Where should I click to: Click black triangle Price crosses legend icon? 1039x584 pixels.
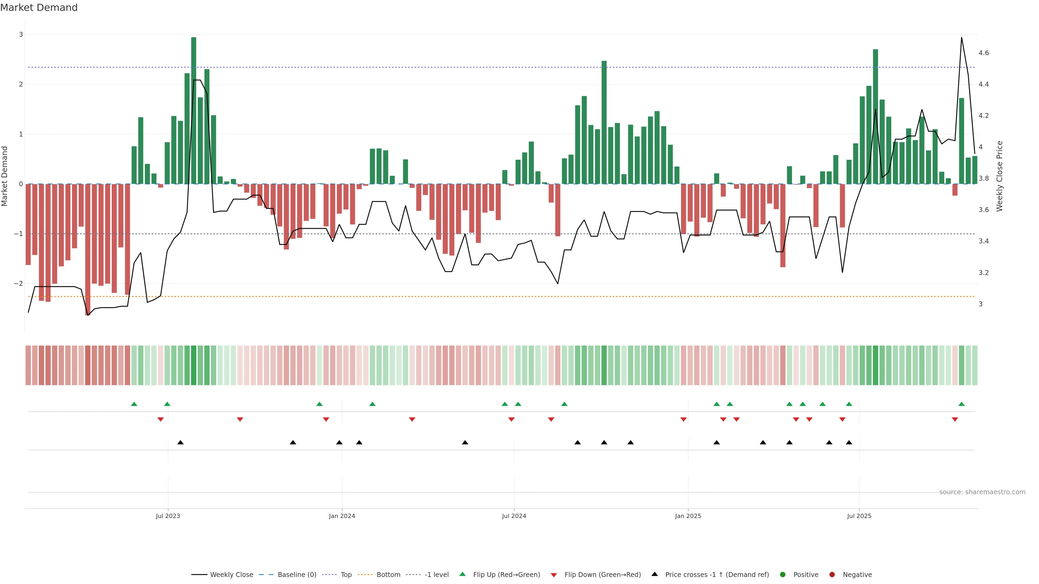coord(655,574)
